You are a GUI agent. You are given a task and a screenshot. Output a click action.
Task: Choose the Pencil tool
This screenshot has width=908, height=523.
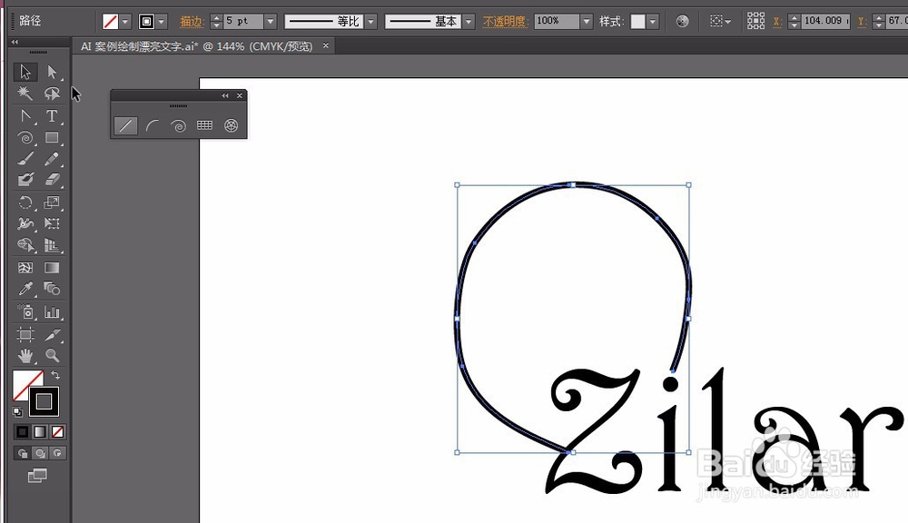tap(52, 159)
